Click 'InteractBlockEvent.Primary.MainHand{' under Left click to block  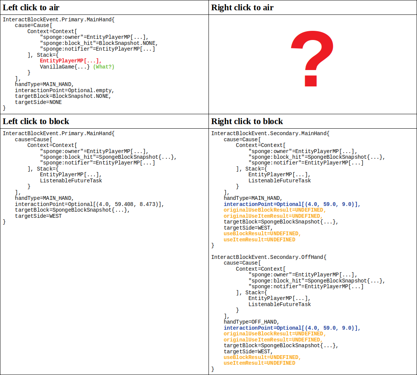point(59,133)
